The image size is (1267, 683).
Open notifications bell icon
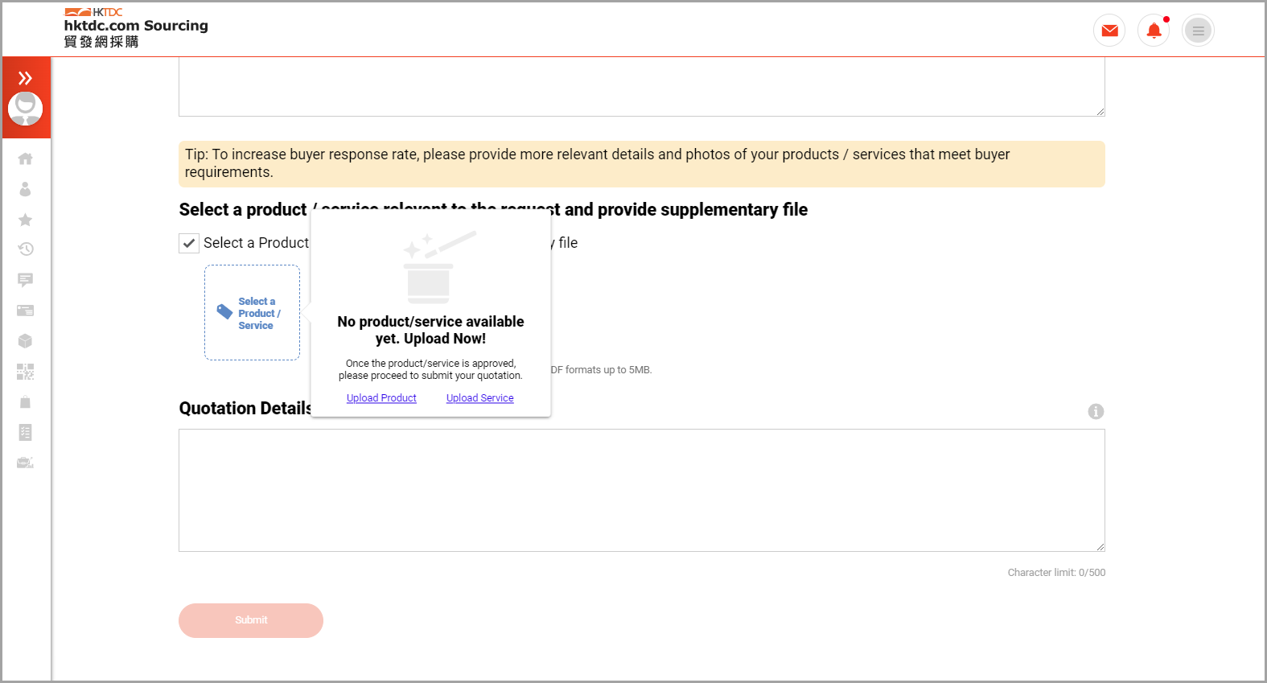[1154, 31]
